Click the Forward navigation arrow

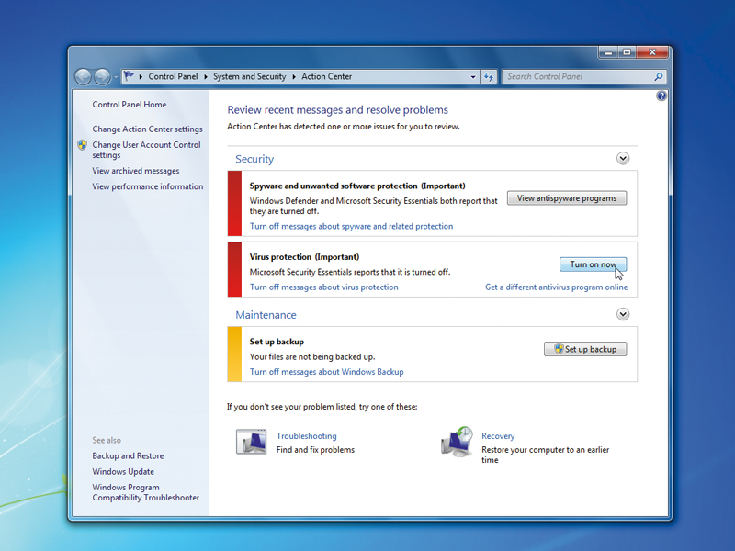(102, 77)
